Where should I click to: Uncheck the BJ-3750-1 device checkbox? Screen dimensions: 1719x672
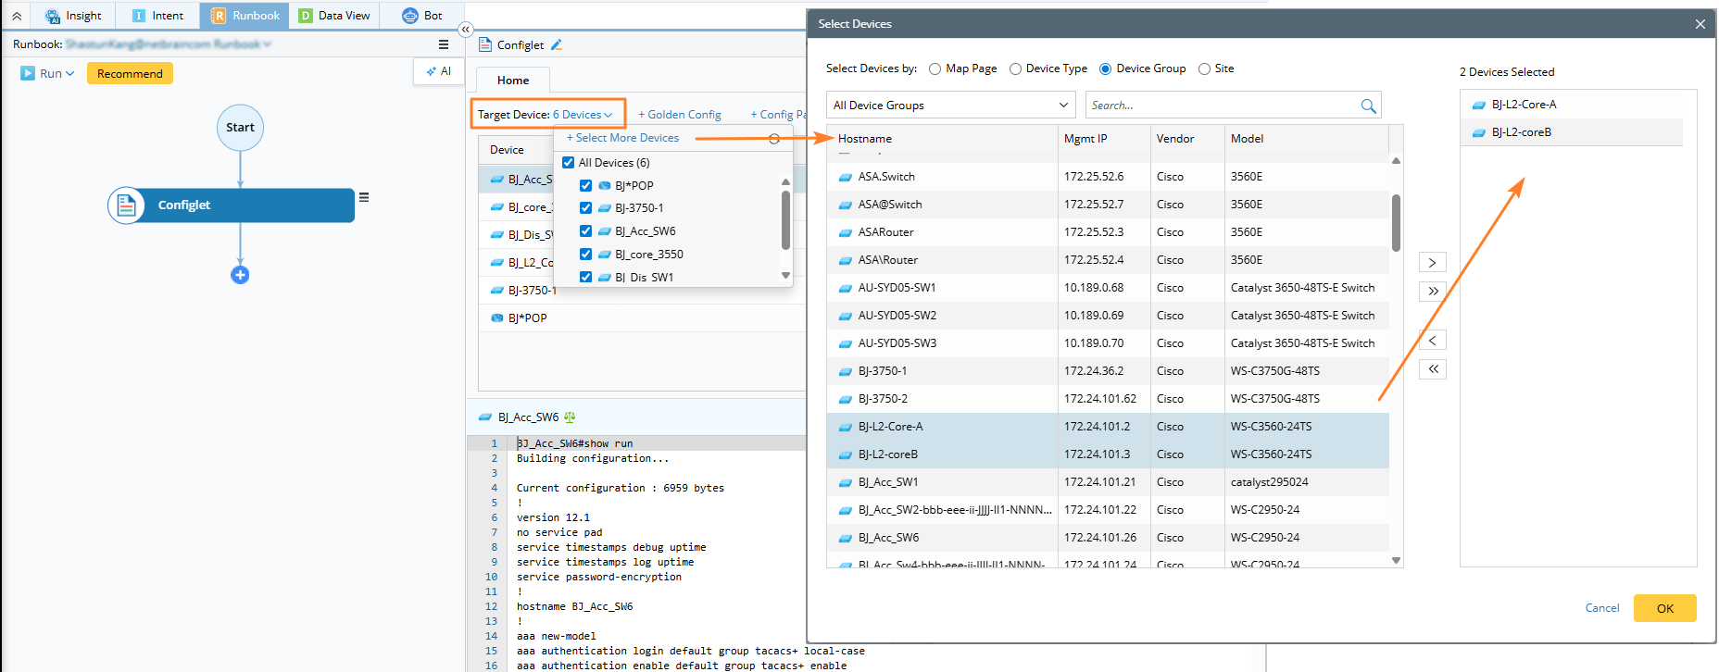pos(585,208)
